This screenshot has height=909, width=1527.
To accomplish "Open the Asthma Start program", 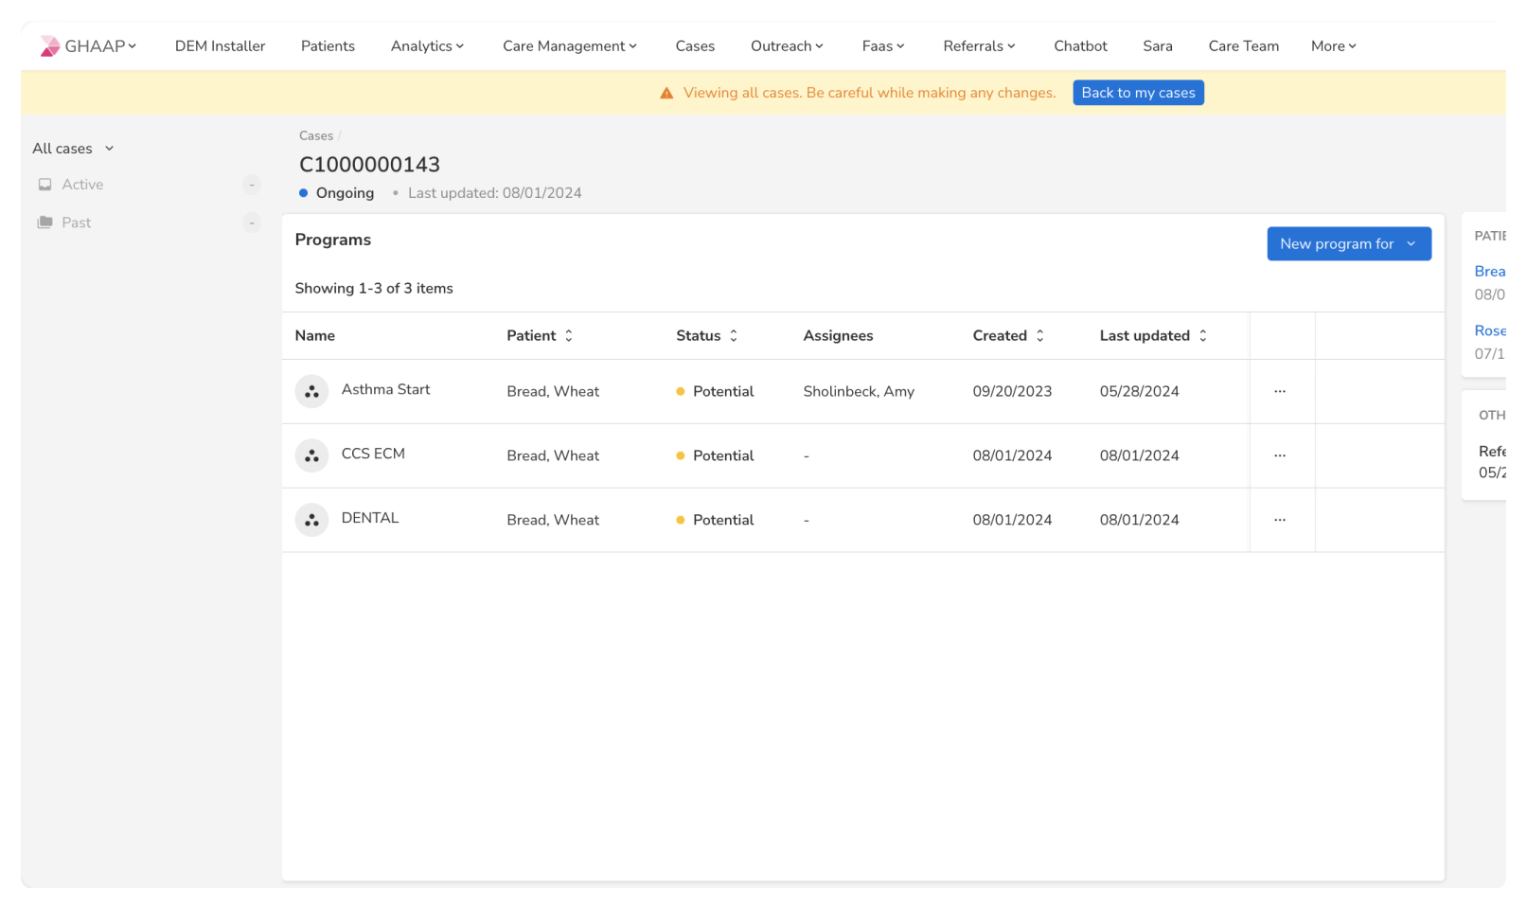I will point(385,390).
